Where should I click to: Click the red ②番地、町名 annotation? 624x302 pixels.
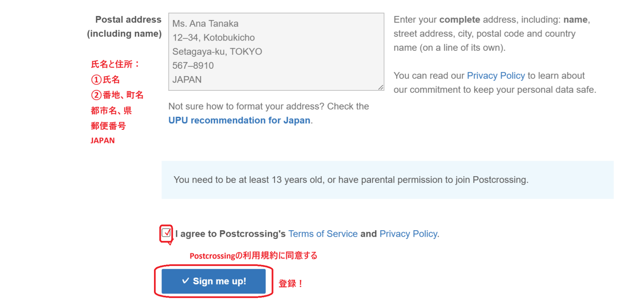pos(117,95)
